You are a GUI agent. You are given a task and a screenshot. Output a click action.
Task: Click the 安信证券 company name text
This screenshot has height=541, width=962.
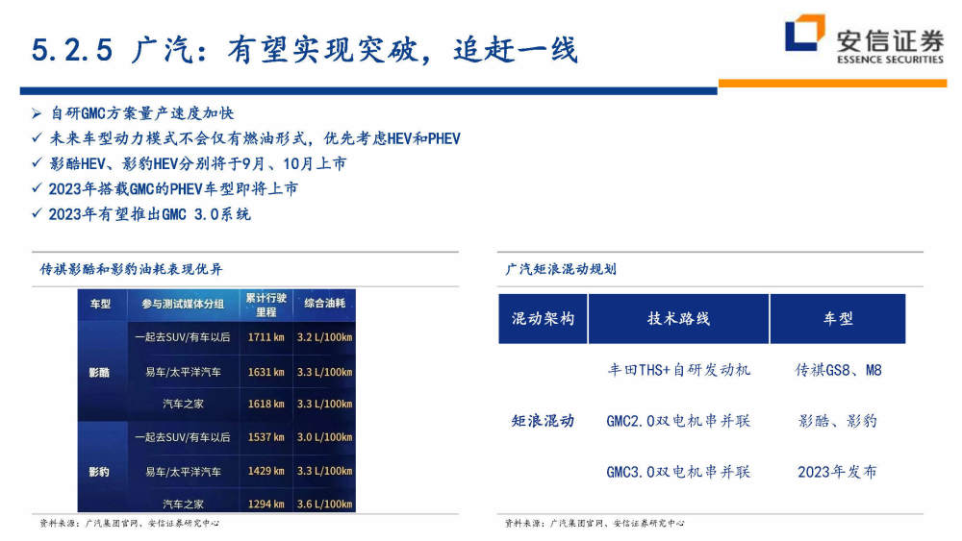(890, 40)
